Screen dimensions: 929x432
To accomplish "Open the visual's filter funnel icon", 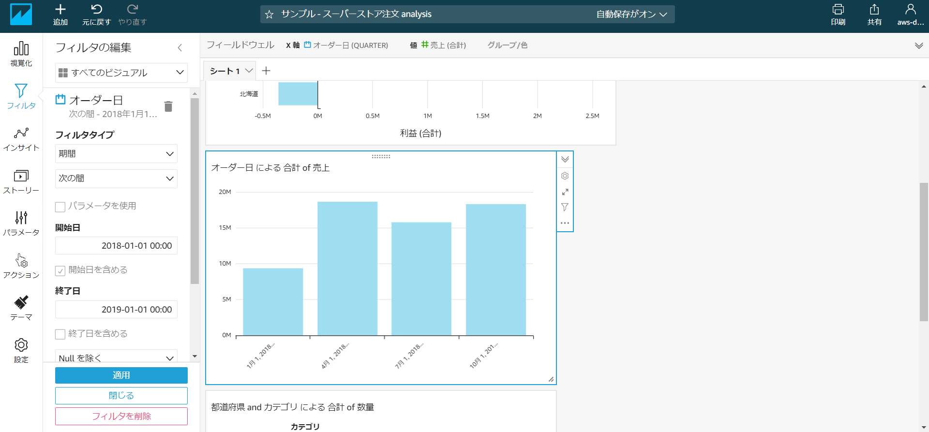I will click(565, 207).
